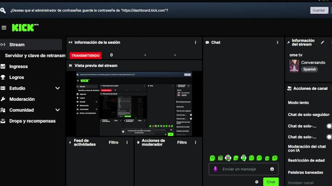The image size is (332, 186).
Task: Click the Spanish language tag
Action: pyautogui.click(x=310, y=69)
